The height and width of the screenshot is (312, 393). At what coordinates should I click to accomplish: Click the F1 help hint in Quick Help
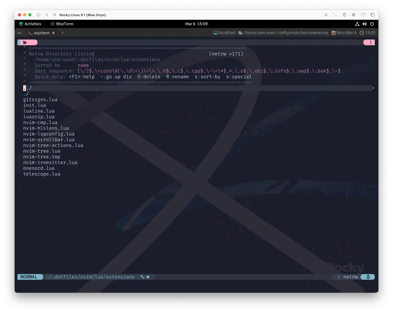click(x=82, y=77)
